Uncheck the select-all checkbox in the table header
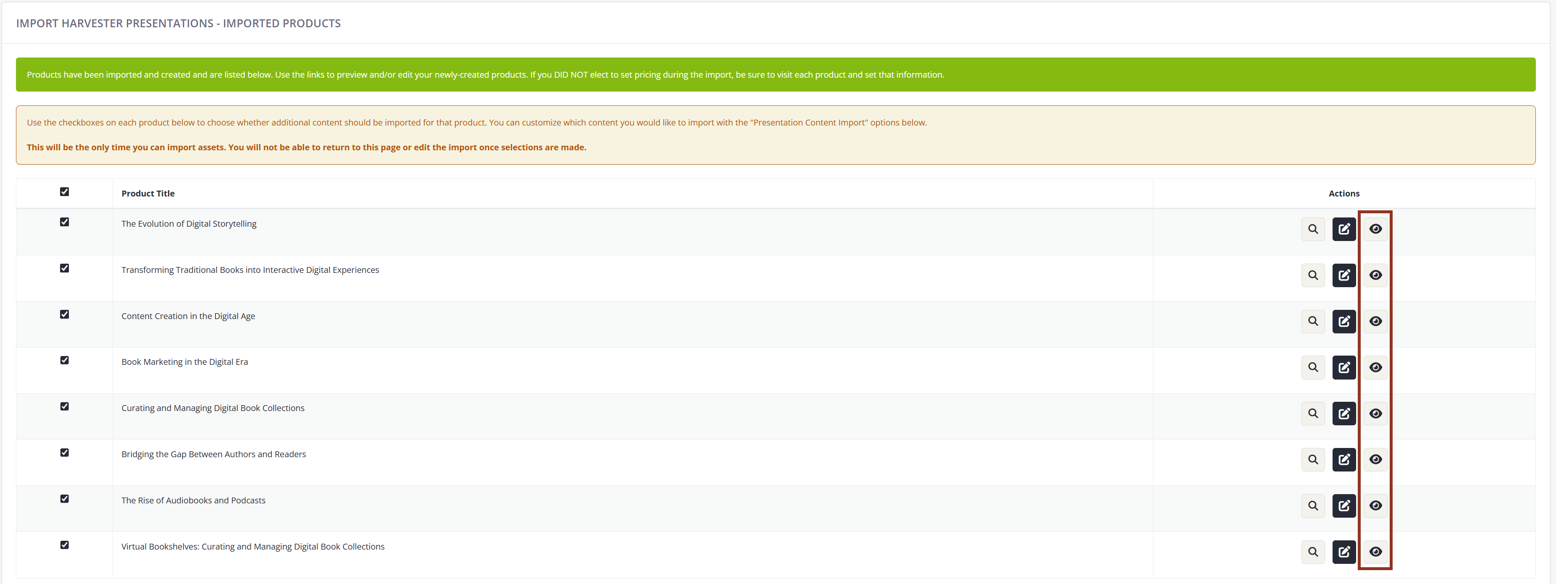 (x=65, y=191)
